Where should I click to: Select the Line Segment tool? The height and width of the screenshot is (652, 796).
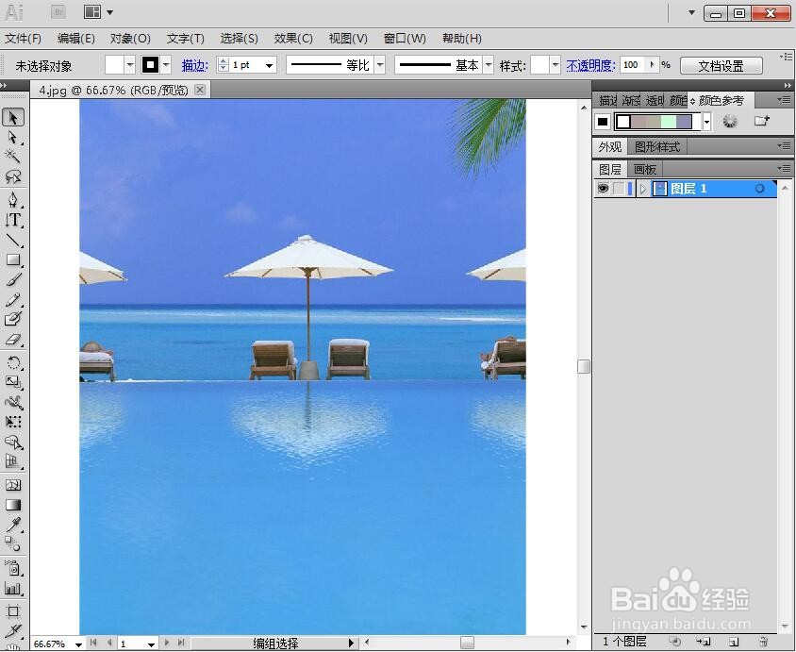(x=13, y=240)
